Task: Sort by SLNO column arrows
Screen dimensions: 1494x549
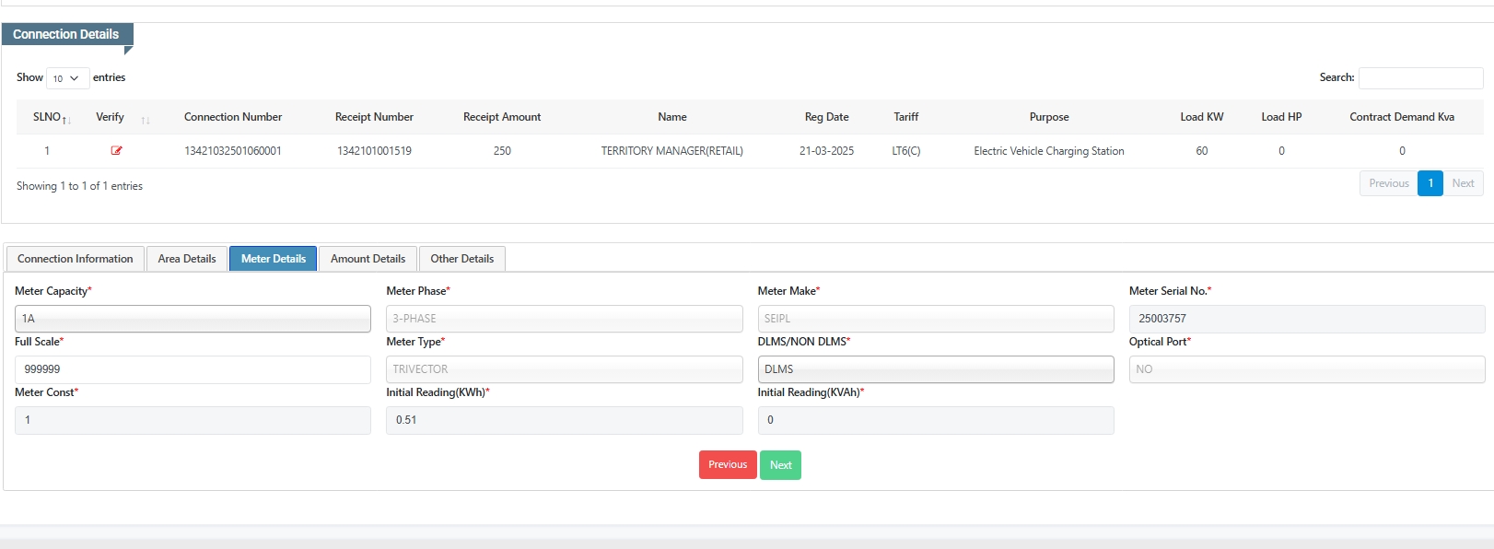Action: [66, 120]
